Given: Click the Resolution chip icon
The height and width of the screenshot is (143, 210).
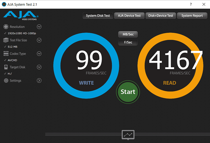Looking at the screenshot, I should pos(6,27).
